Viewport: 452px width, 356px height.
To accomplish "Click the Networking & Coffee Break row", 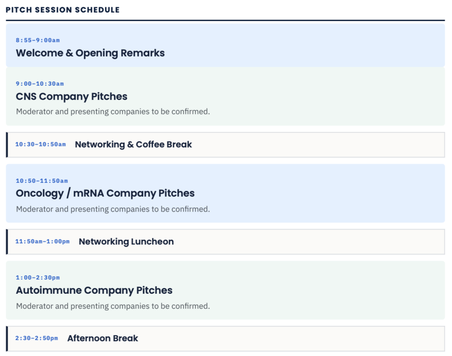I will [226, 145].
